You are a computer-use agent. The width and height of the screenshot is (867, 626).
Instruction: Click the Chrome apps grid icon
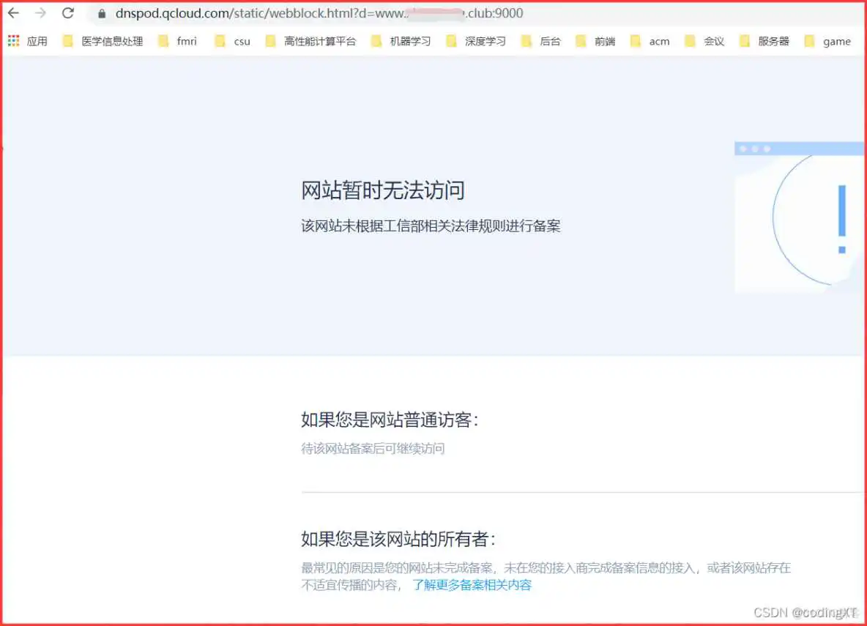click(12, 40)
